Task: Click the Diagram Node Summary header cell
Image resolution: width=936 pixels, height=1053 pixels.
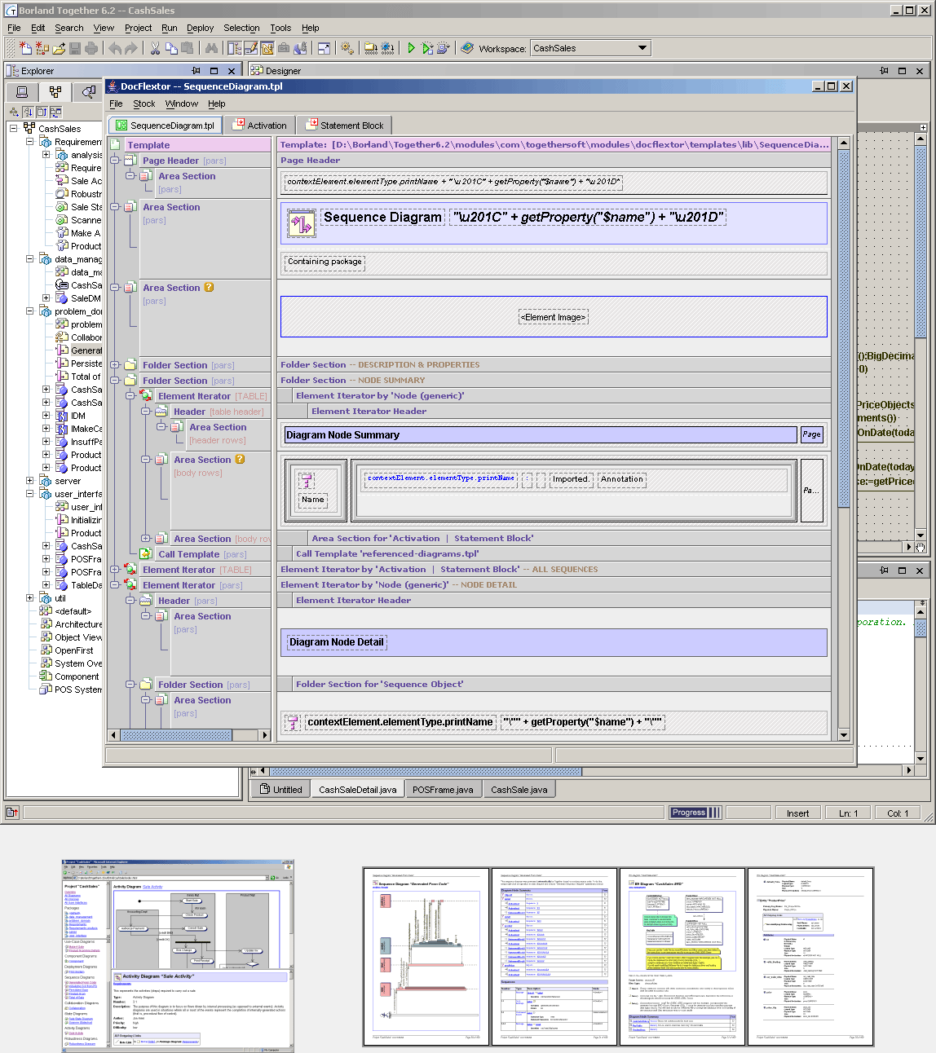Action: pyautogui.click(x=540, y=434)
